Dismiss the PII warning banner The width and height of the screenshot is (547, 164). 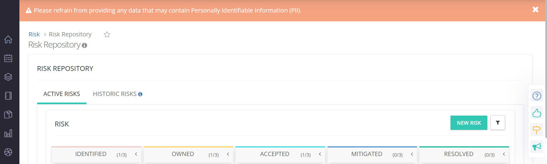tap(536, 10)
